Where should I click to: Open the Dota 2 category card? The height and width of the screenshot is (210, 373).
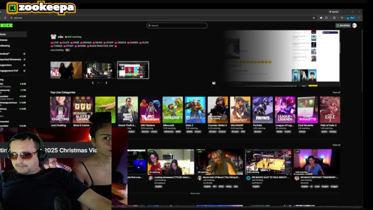coord(195,110)
